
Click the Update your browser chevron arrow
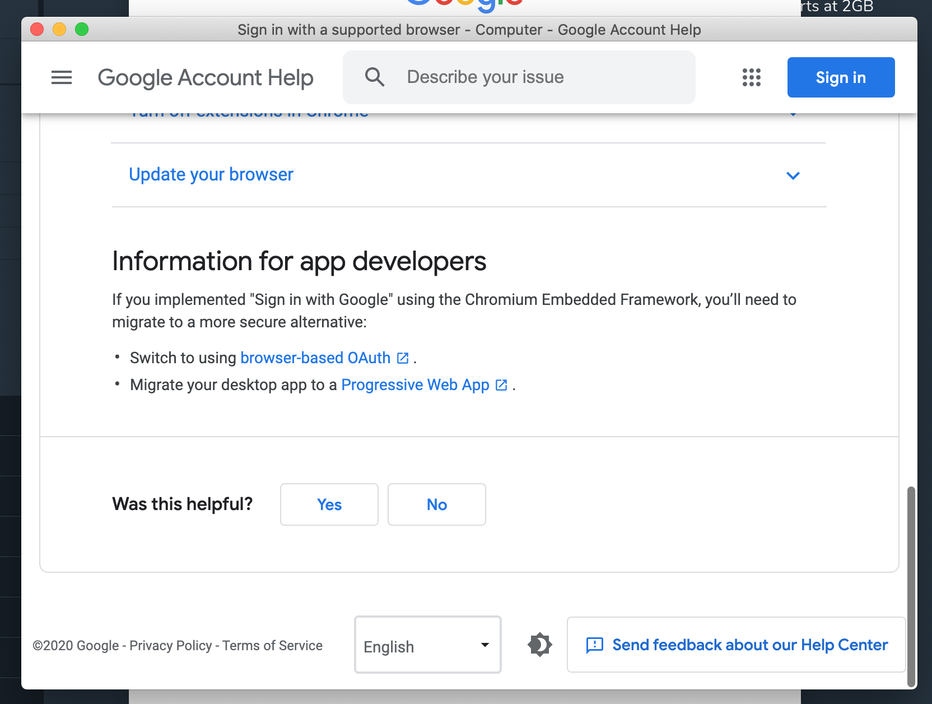[793, 175]
